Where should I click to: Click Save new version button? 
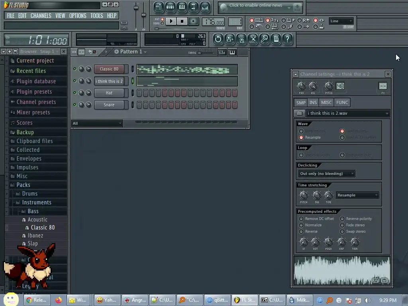(x=230, y=39)
